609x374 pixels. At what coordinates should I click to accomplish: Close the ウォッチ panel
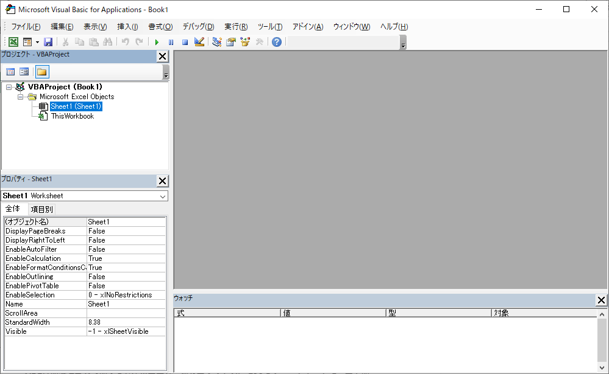601,300
